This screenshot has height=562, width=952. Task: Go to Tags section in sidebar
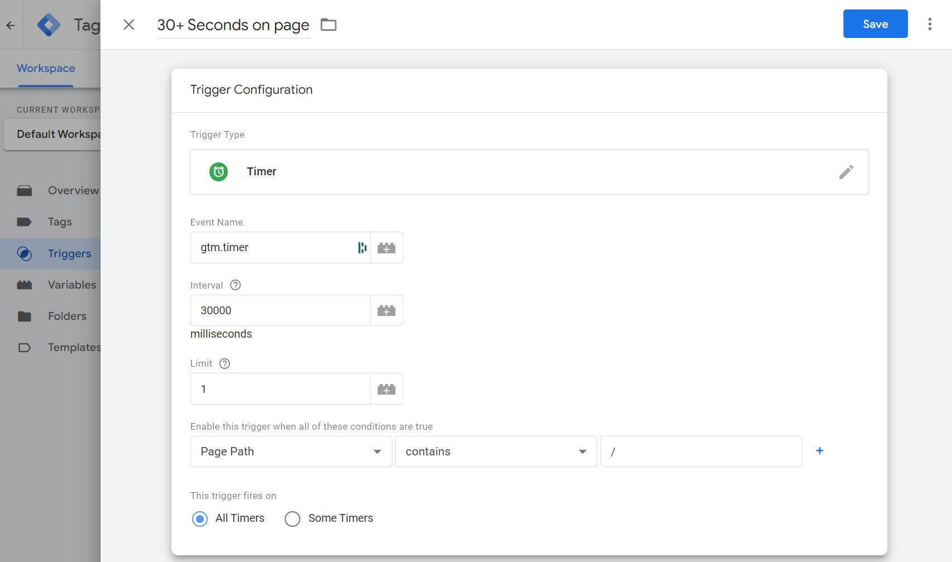point(60,222)
